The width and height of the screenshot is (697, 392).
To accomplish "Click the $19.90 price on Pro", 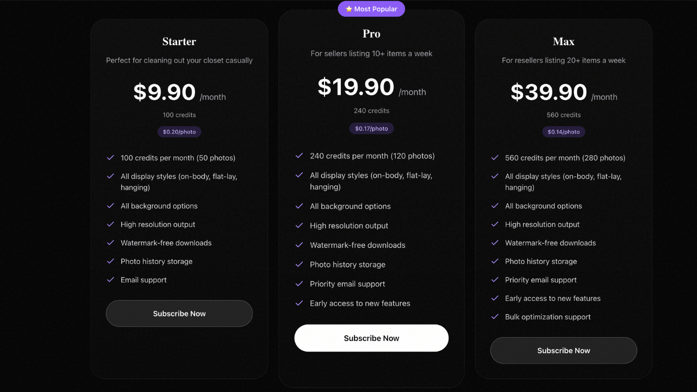I will click(356, 87).
